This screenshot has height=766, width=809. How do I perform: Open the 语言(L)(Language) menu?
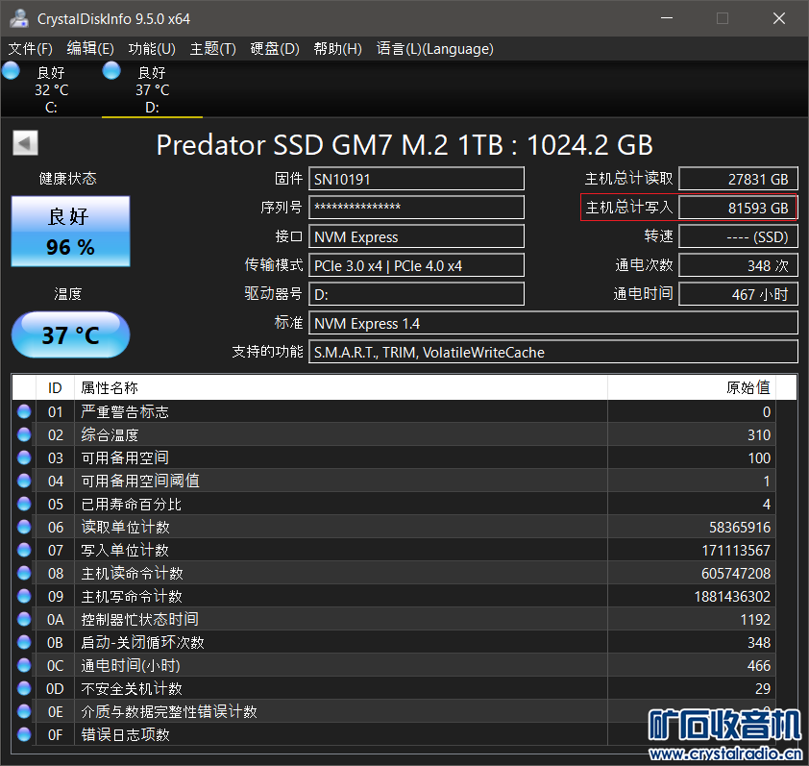click(x=435, y=49)
